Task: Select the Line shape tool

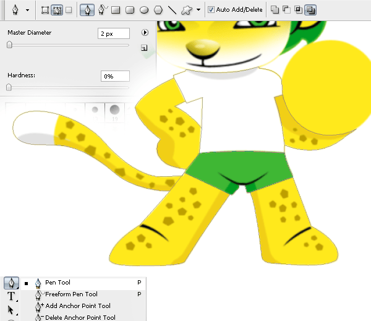Action: [172, 10]
